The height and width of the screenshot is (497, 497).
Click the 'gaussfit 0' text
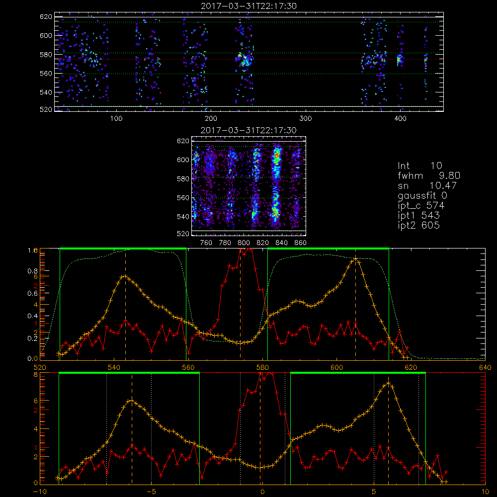click(x=422, y=195)
